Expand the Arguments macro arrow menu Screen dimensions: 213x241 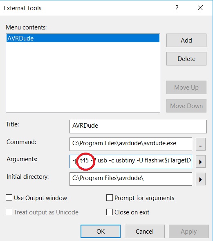point(201,162)
